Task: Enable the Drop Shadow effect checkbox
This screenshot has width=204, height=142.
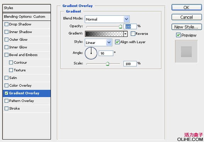Action: click(x=6, y=24)
